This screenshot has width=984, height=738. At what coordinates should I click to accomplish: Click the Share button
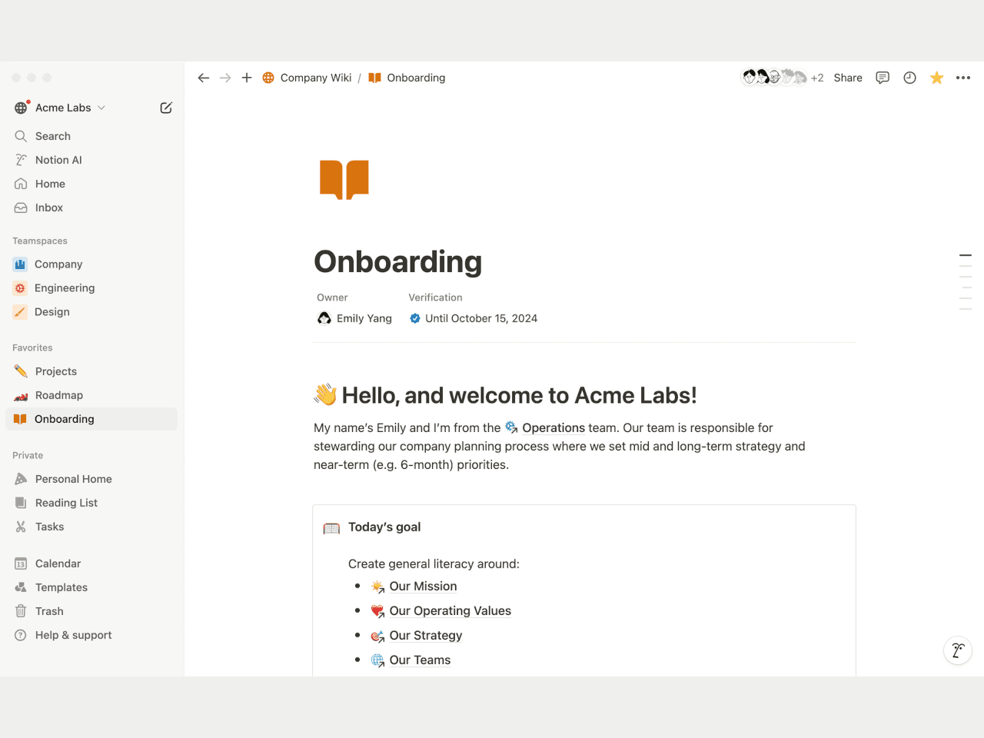(848, 78)
